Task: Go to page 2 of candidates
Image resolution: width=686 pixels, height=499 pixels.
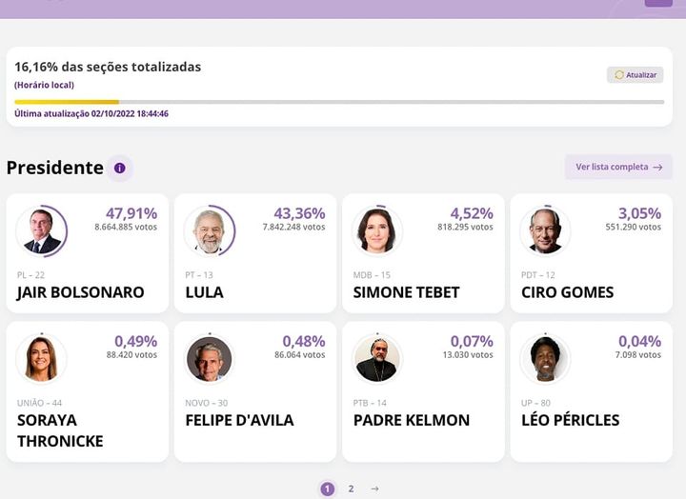Action: point(351,489)
